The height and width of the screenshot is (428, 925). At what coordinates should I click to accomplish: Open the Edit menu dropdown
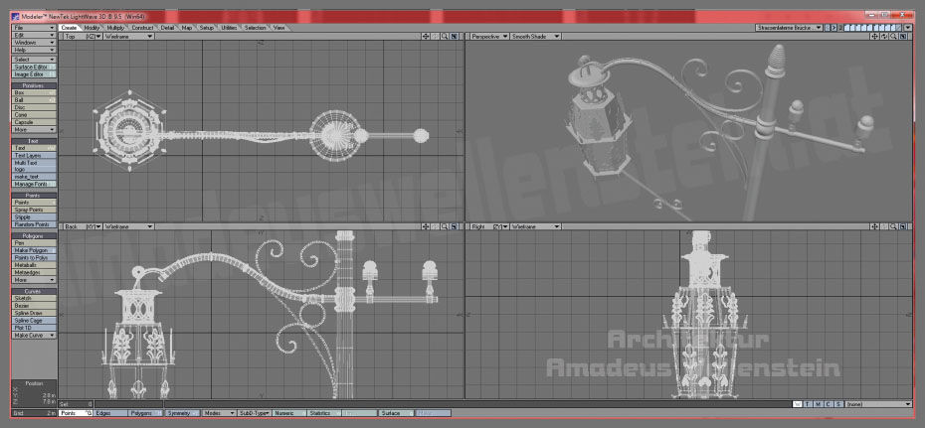coord(34,36)
